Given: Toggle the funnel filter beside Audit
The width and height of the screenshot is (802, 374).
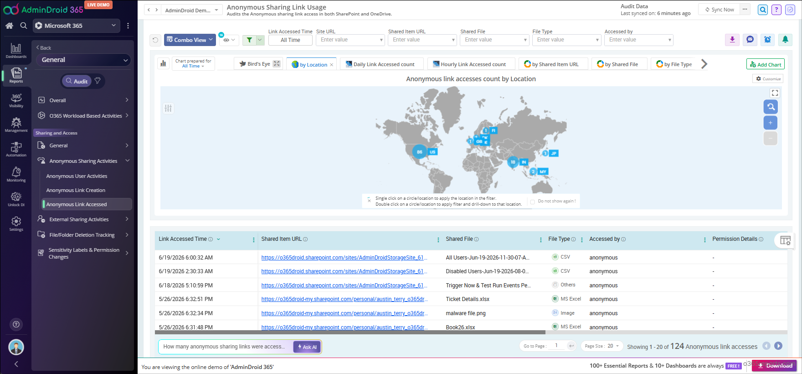Looking at the screenshot, I should (x=98, y=81).
